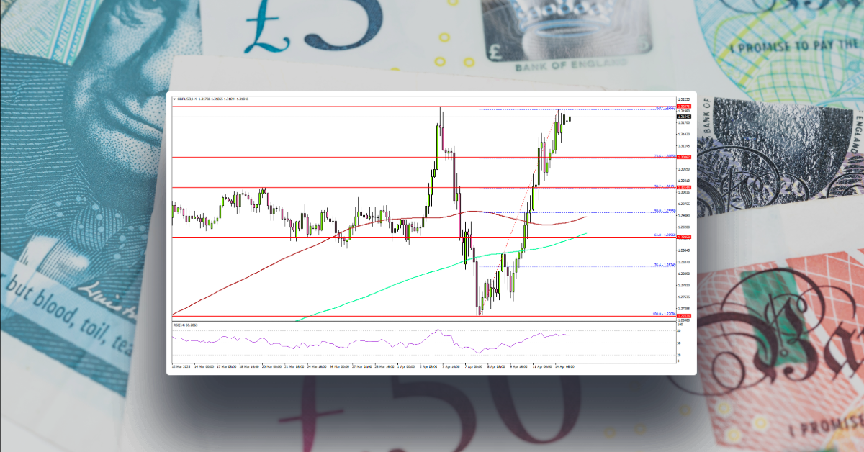864x452 pixels.
Task: Select the highlighted current price tag
Action: click(682, 117)
